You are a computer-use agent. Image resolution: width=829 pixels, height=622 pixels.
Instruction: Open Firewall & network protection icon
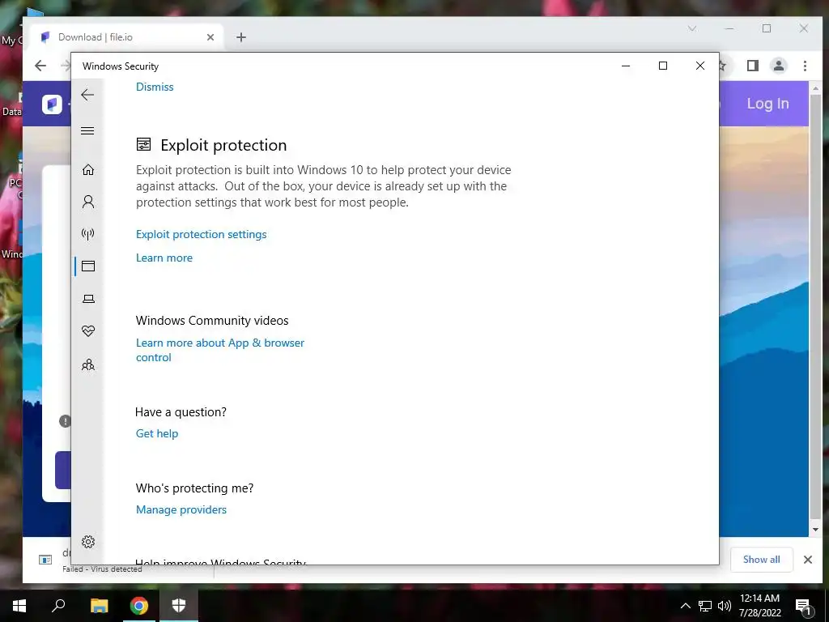pyautogui.click(x=87, y=234)
